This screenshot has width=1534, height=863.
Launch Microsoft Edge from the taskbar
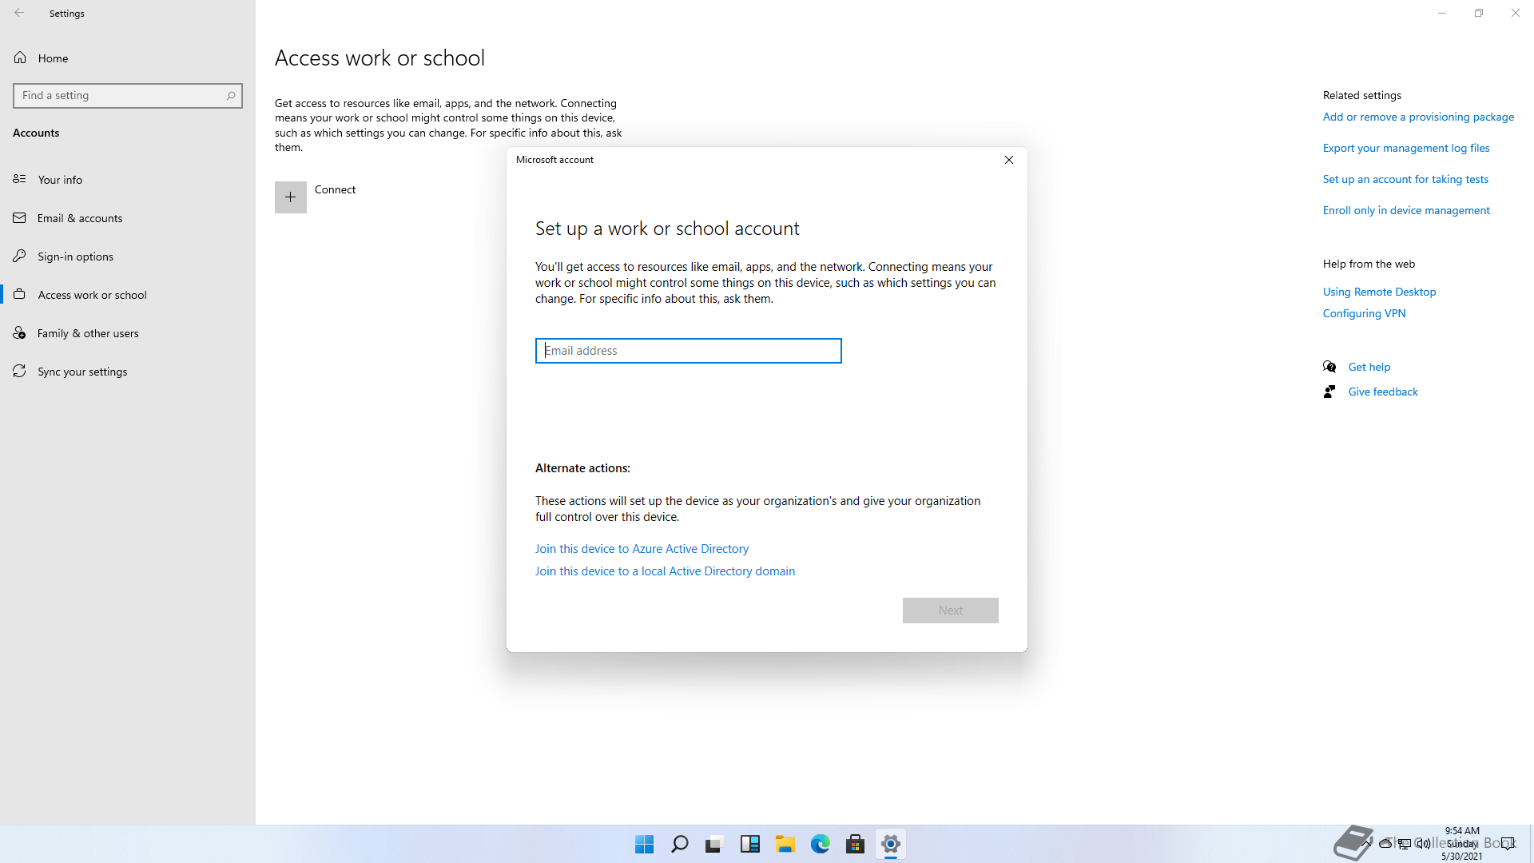tap(821, 844)
